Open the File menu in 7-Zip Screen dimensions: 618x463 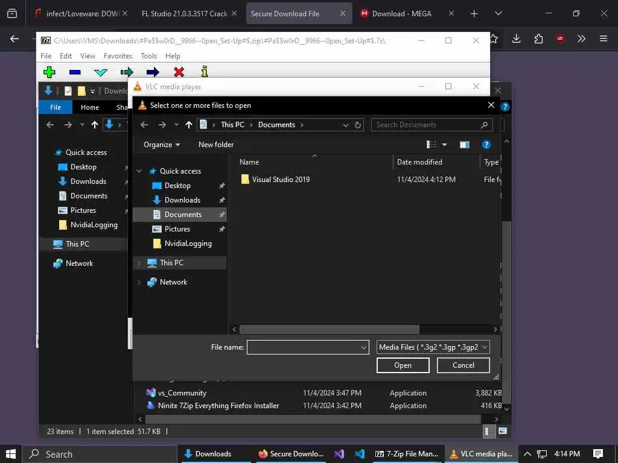pos(46,56)
